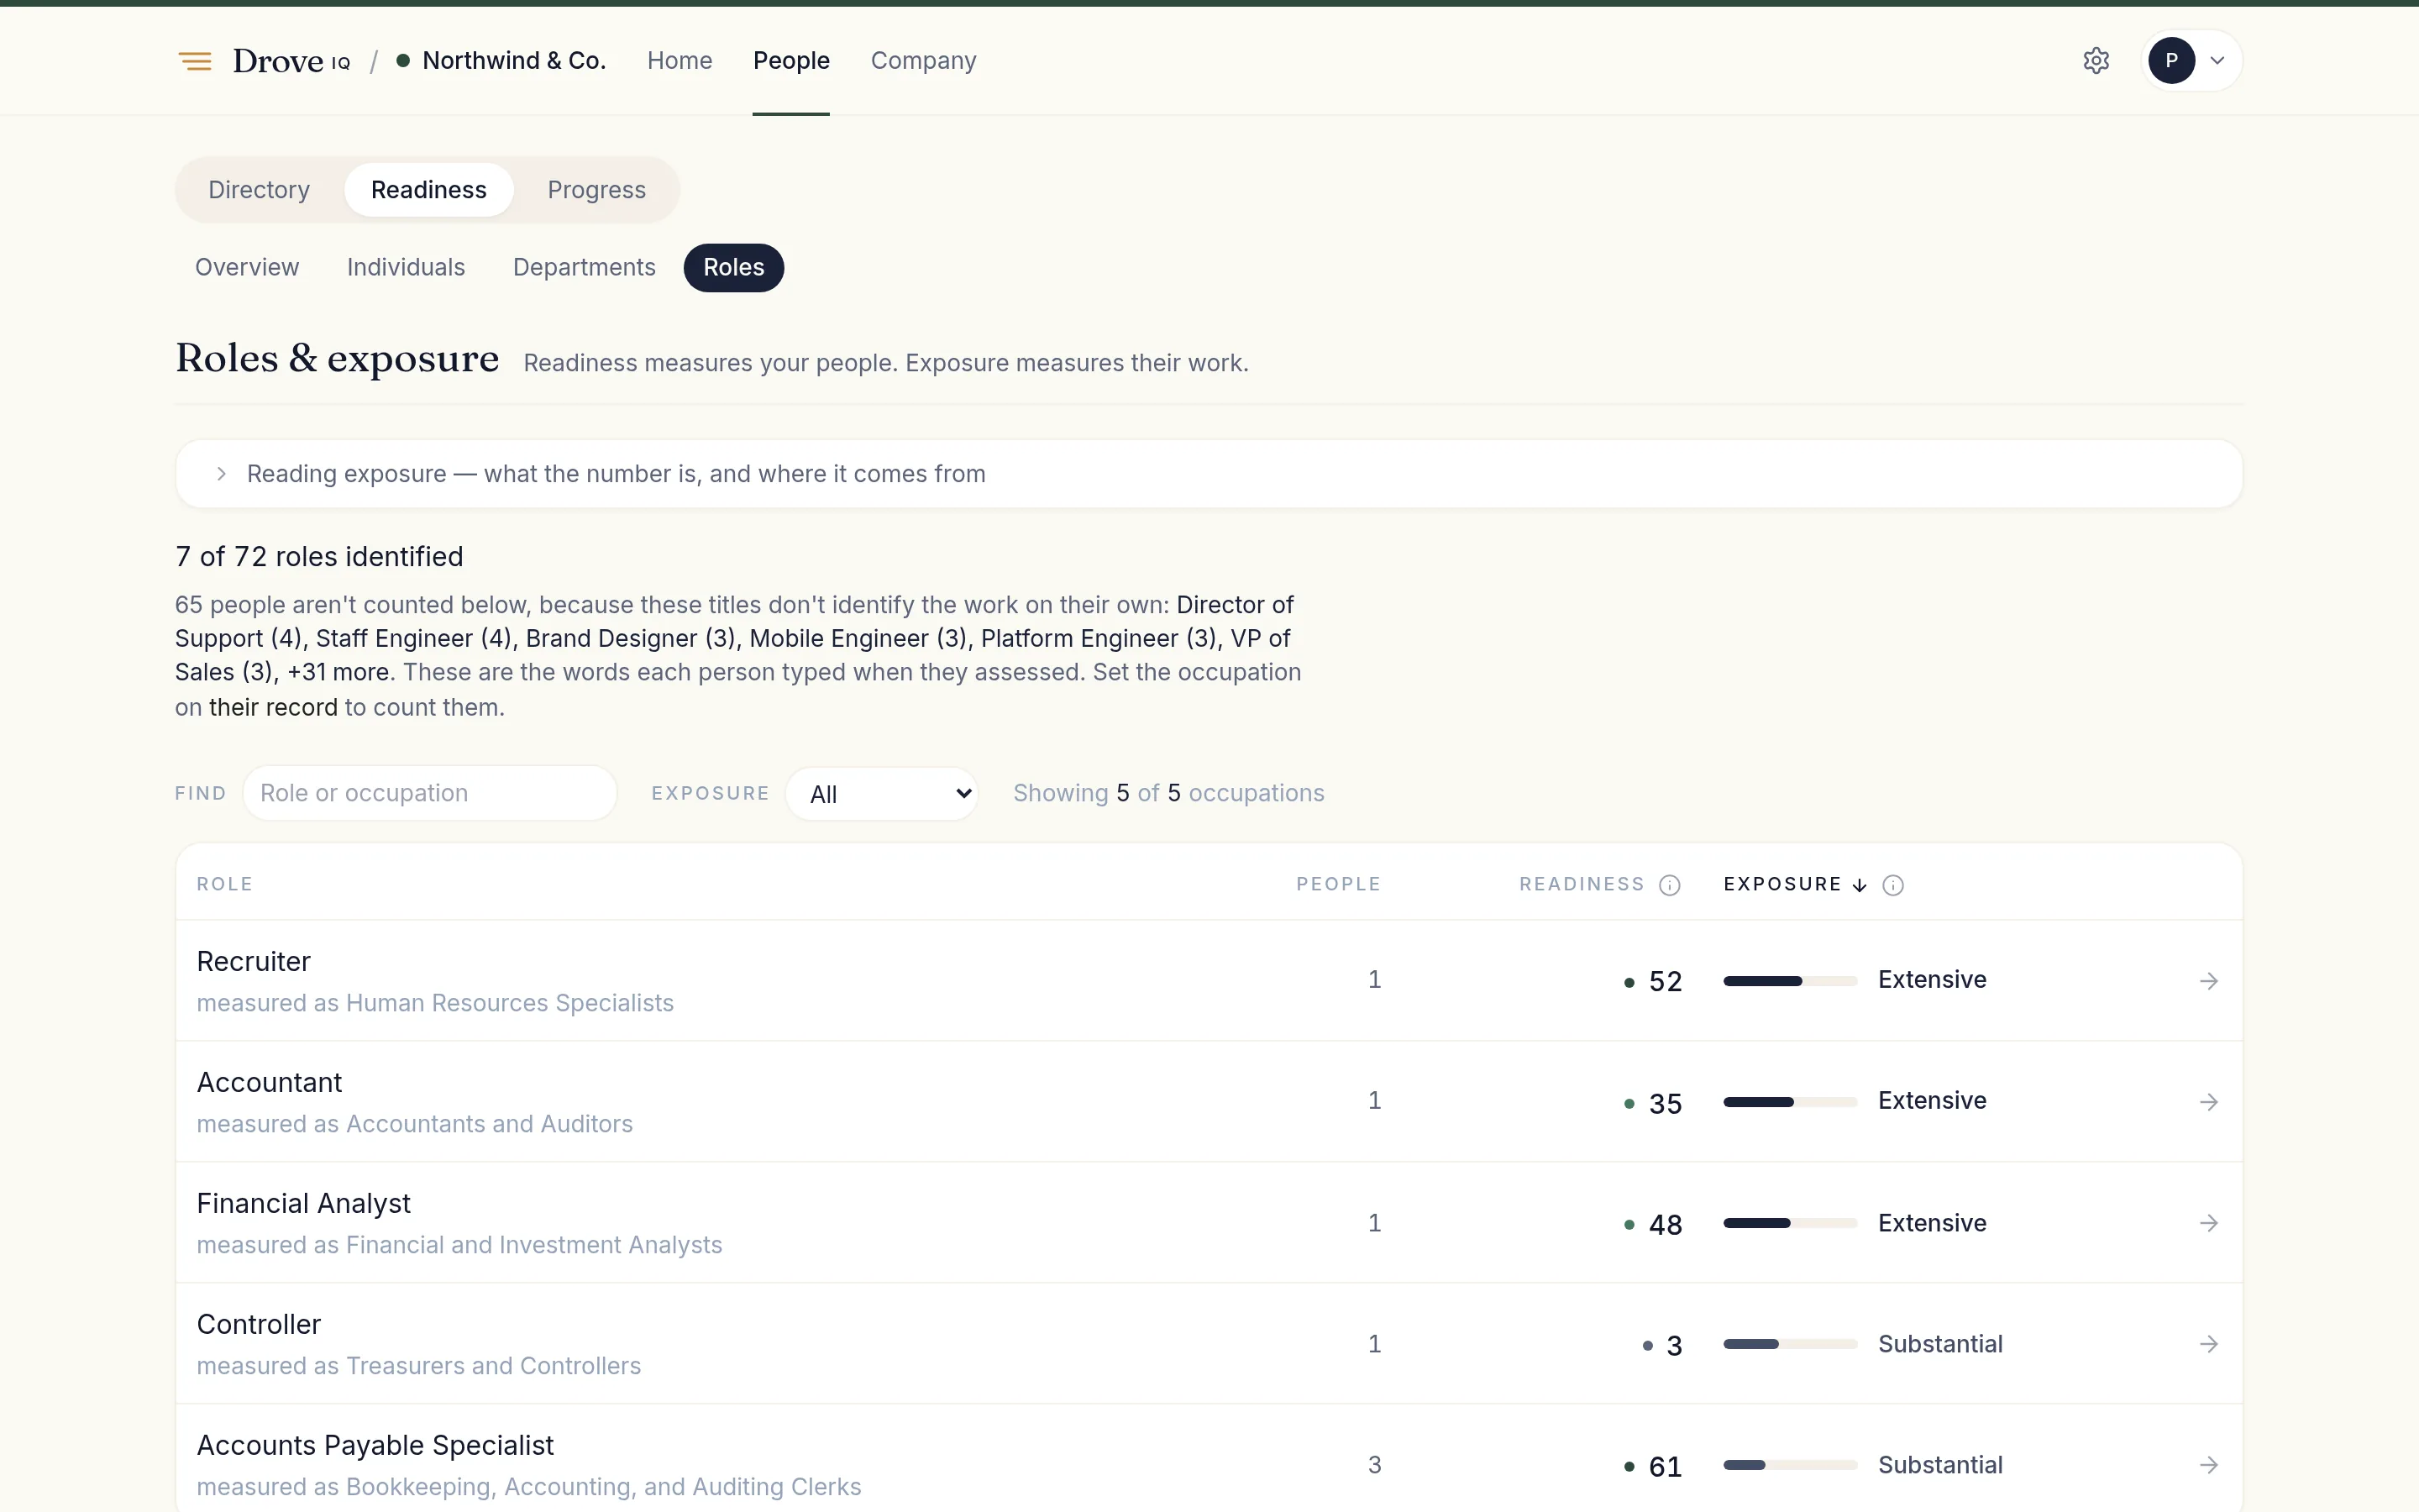Image resolution: width=2419 pixels, height=1512 pixels.
Task: Click the Northwind & Co. workspace link
Action: [x=501, y=61]
